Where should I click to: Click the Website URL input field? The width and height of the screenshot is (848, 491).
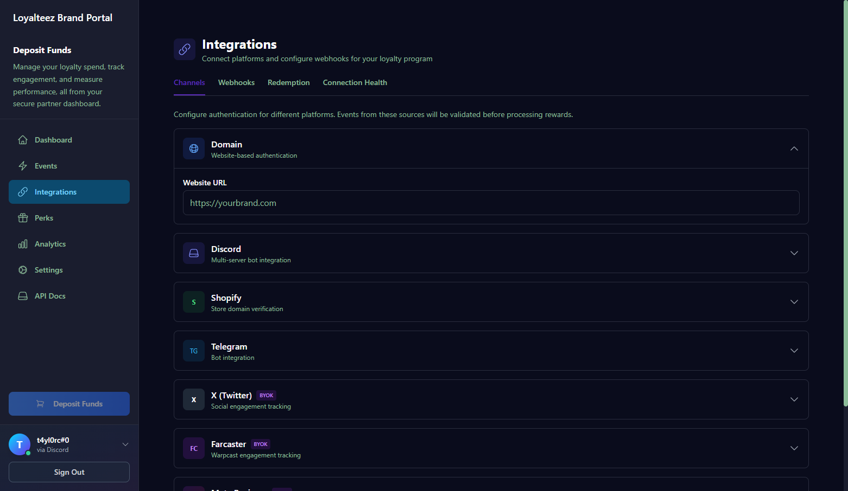pyautogui.click(x=490, y=203)
